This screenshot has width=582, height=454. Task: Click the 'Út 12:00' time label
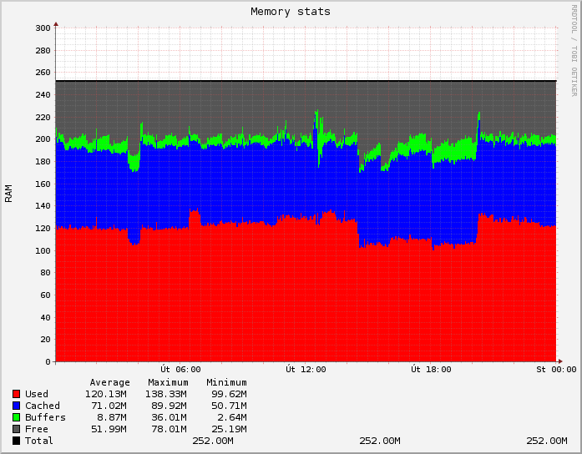[306, 370]
